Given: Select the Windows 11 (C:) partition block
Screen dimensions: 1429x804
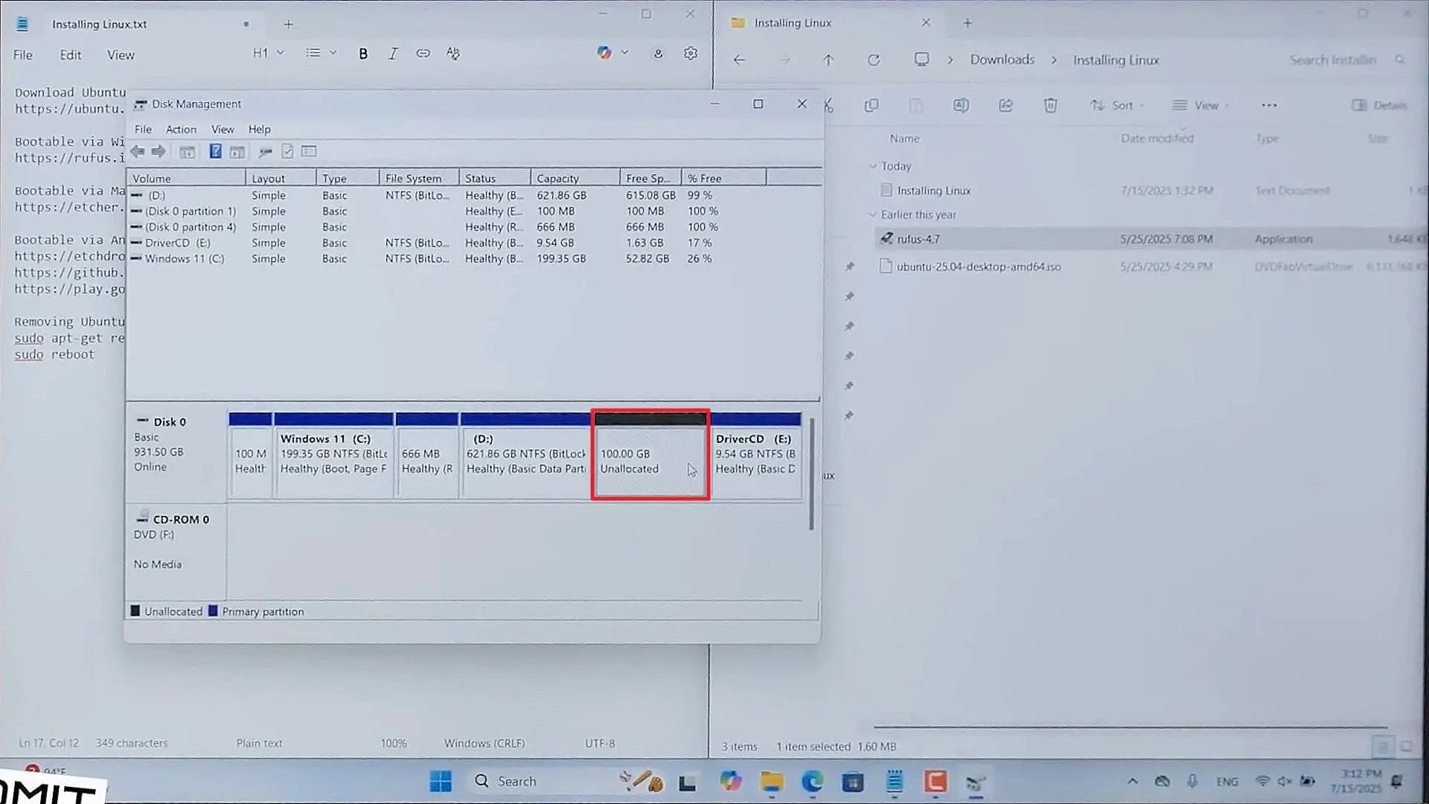Looking at the screenshot, I should click(x=333, y=455).
